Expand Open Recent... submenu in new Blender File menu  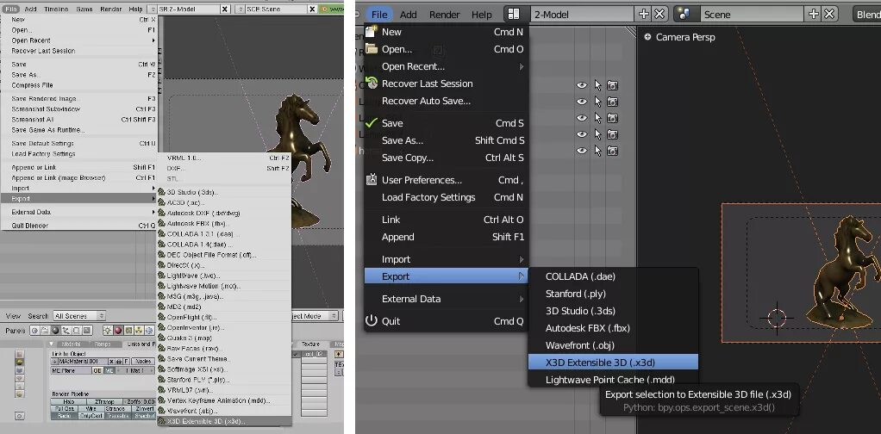point(447,66)
